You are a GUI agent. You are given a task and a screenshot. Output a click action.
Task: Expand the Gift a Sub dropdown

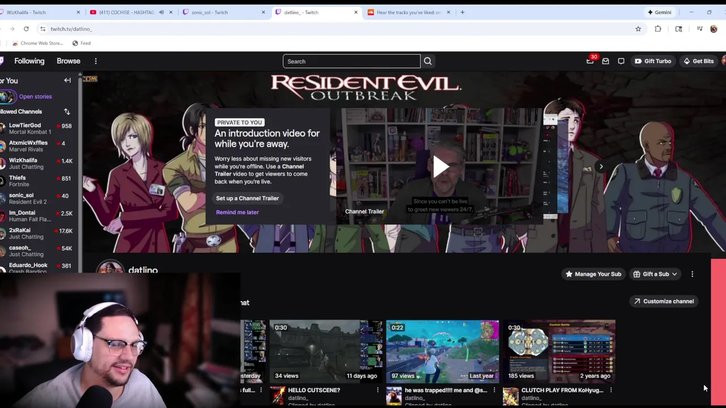(x=655, y=274)
